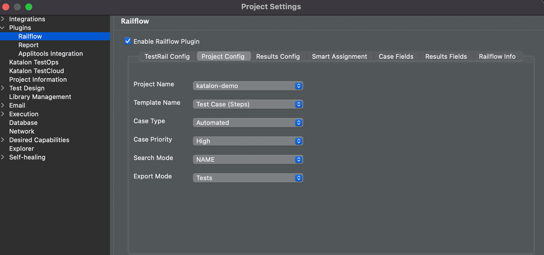Expand the Test Design node
544x255 pixels.
3,88
